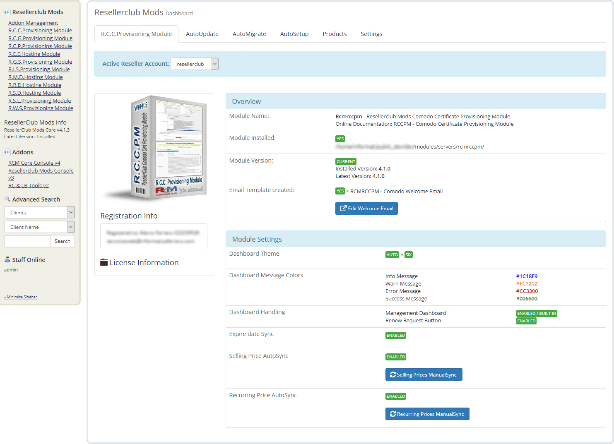Open R.C.C.Provisioning Module sidebar link
Screen dimensions: 614x444
40,30
